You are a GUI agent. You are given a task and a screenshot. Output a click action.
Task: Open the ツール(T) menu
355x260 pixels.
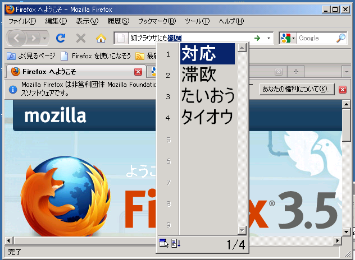(197, 21)
